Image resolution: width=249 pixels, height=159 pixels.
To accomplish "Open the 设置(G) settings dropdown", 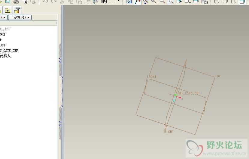I will pos(20,17).
